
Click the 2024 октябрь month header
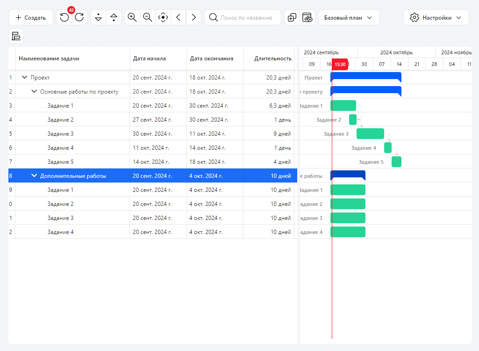[x=396, y=52]
